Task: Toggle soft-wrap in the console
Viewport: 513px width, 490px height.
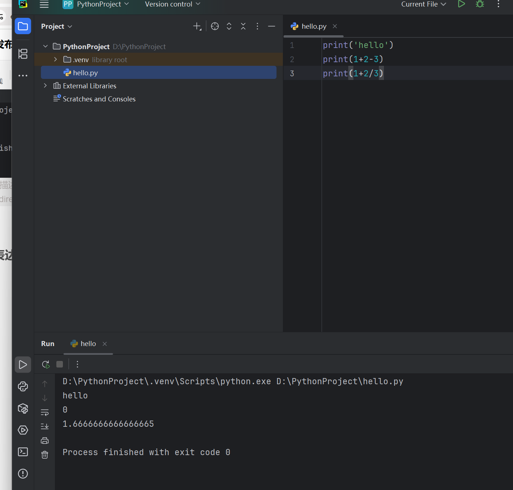Action: (x=45, y=413)
